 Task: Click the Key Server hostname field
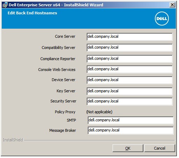coord(129,91)
